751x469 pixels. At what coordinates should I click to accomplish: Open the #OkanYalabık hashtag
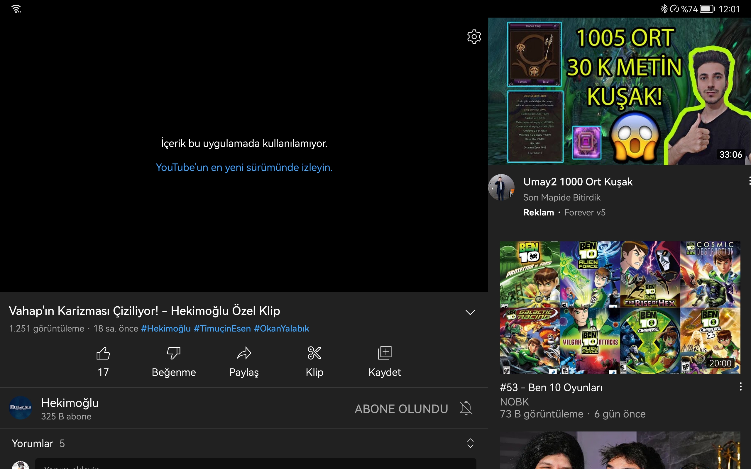281,329
